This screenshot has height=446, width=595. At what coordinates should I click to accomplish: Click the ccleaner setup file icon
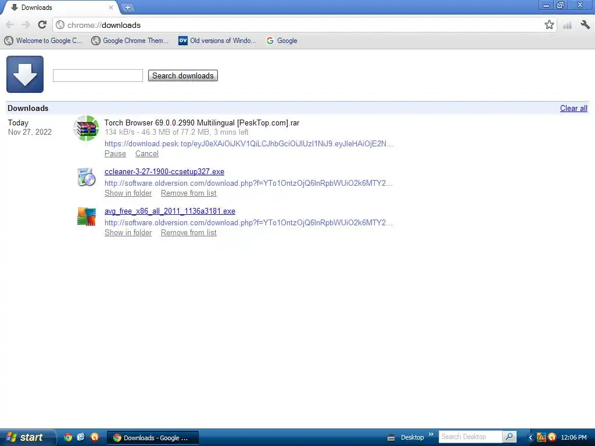[x=87, y=177]
